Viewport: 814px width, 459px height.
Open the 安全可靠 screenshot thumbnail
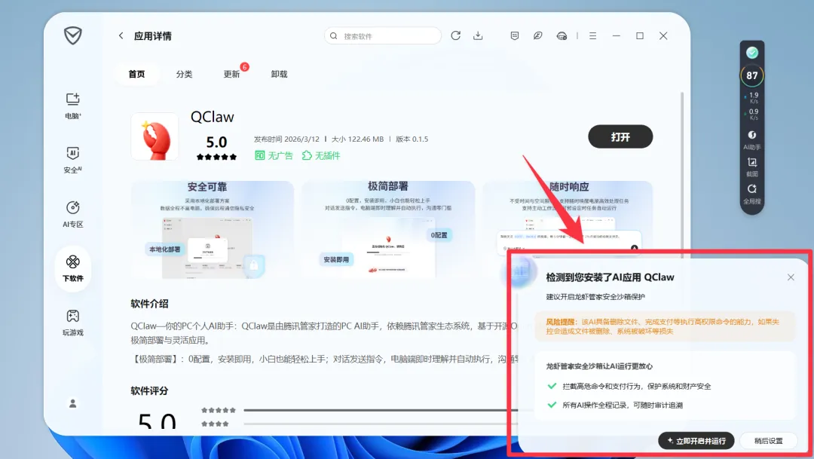(x=213, y=230)
